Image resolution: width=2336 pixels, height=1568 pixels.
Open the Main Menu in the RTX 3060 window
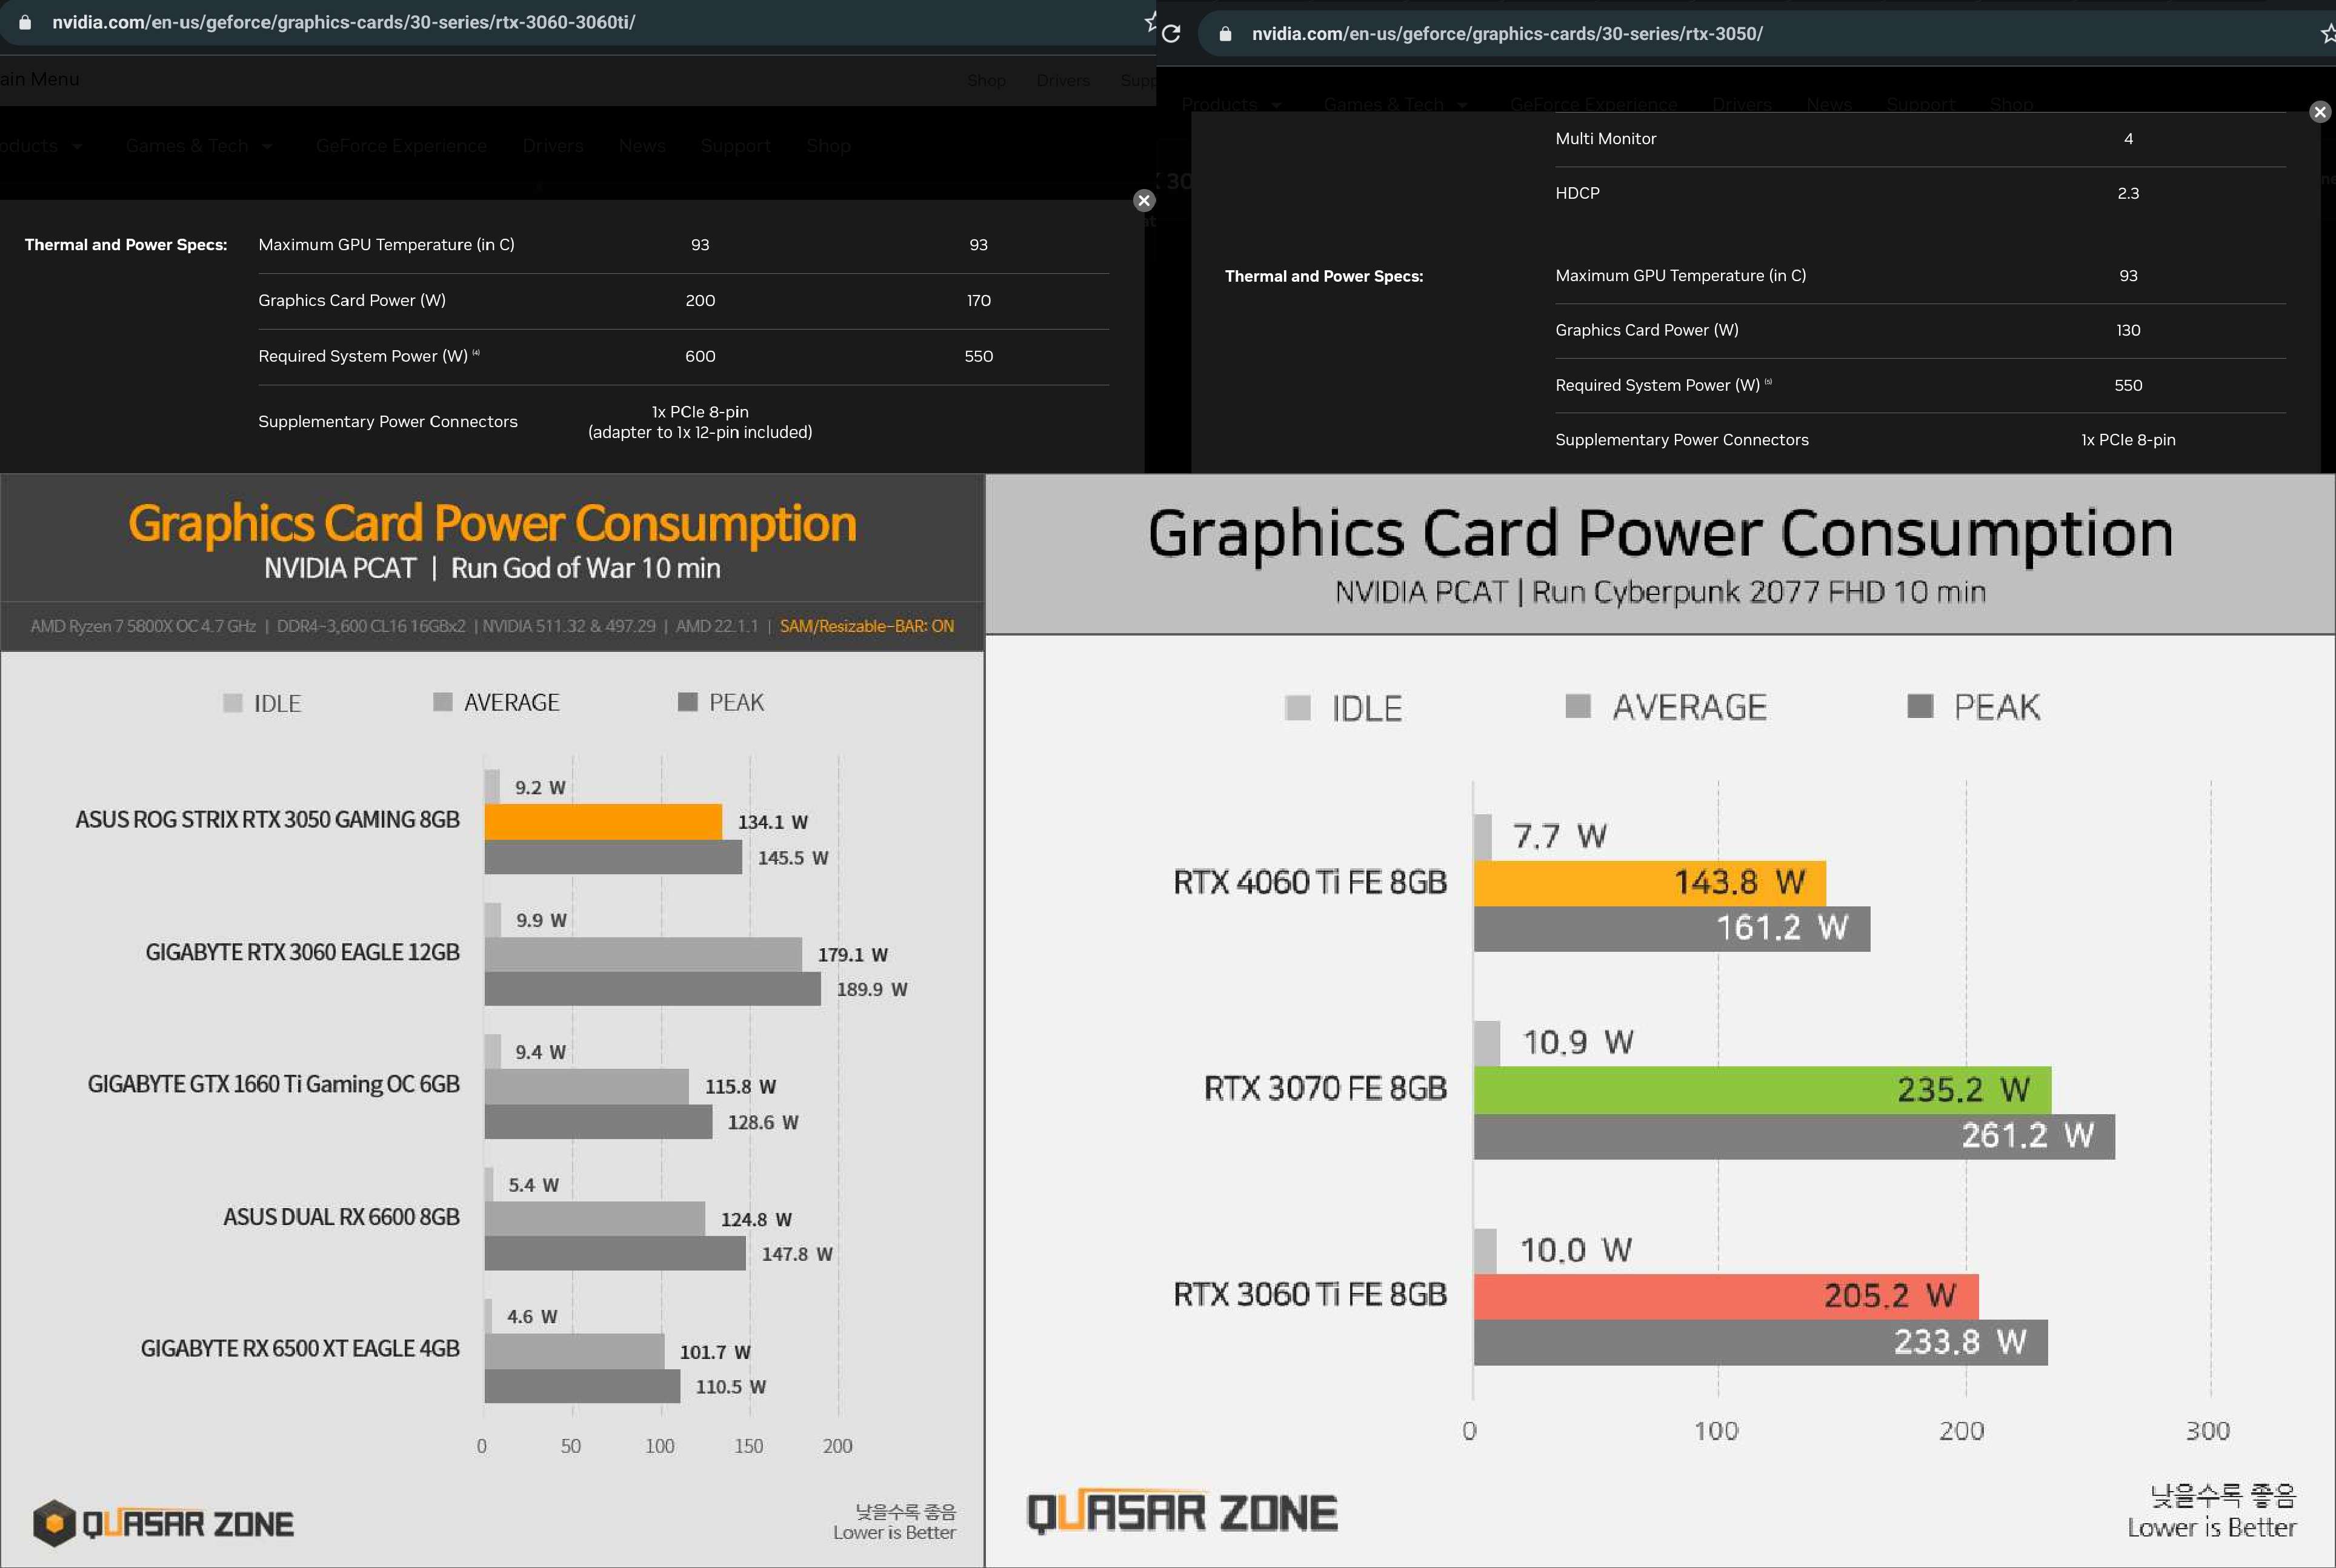[x=40, y=79]
